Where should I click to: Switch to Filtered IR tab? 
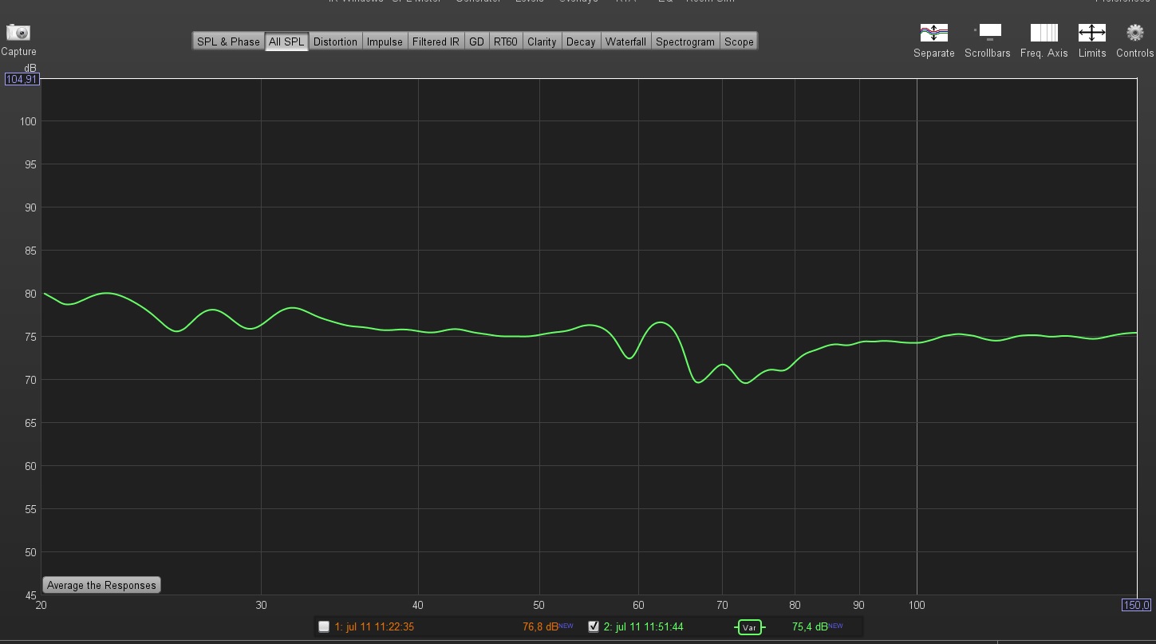tap(436, 41)
